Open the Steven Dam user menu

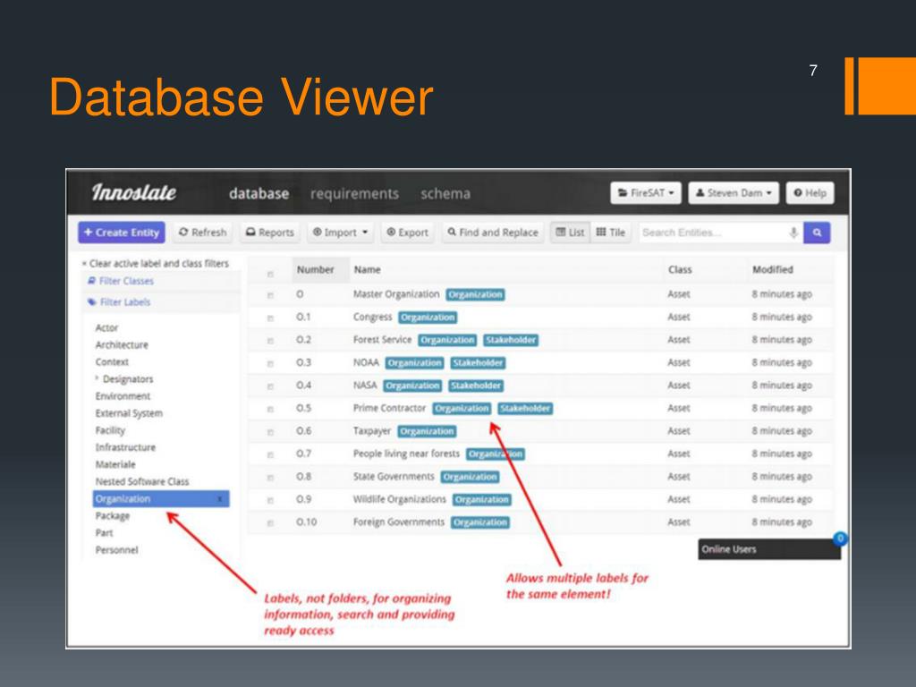point(734,193)
